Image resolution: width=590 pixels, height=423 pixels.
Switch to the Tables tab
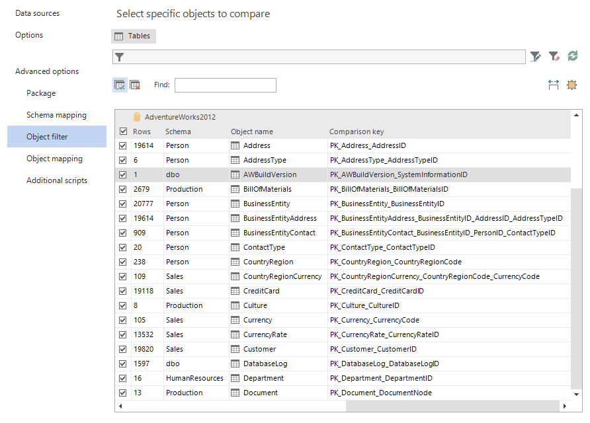pos(133,36)
